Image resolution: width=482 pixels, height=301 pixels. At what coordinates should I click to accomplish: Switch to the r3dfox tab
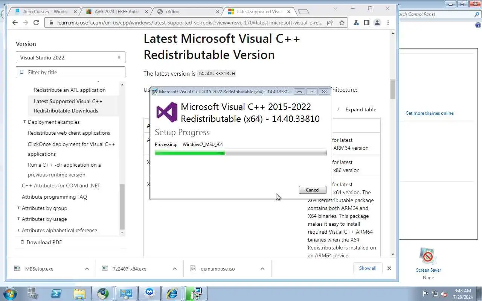click(x=188, y=12)
